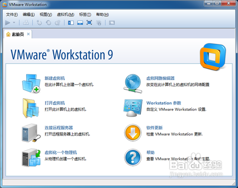This screenshot has height=188, width=238.
Task: Click the Unity mode toolbar icon
Action: [99, 23]
